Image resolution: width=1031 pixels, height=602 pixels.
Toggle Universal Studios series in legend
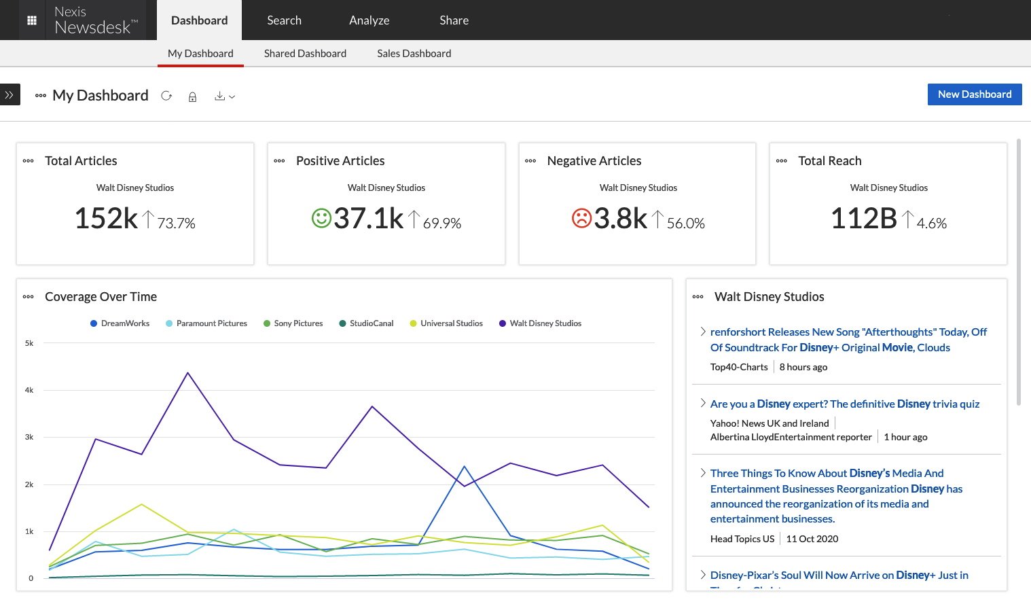(x=446, y=323)
